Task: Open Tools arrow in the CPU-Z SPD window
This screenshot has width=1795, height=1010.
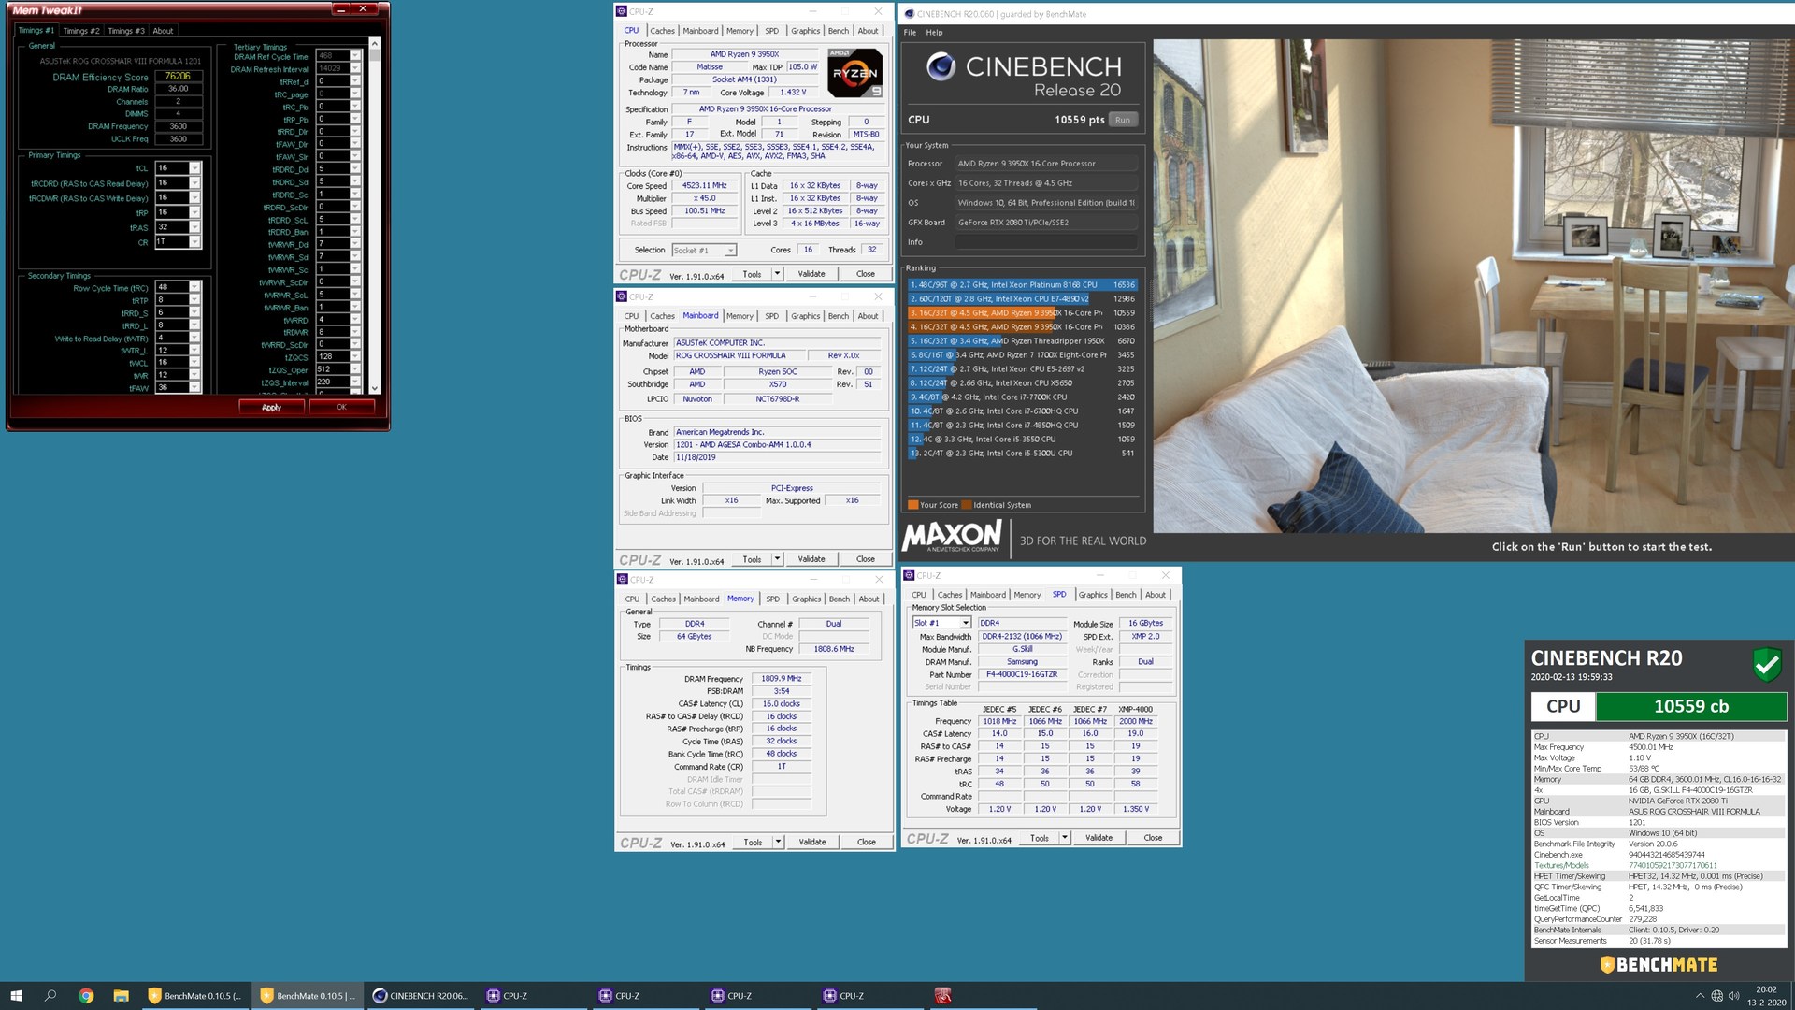Action: tap(1064, 838)
